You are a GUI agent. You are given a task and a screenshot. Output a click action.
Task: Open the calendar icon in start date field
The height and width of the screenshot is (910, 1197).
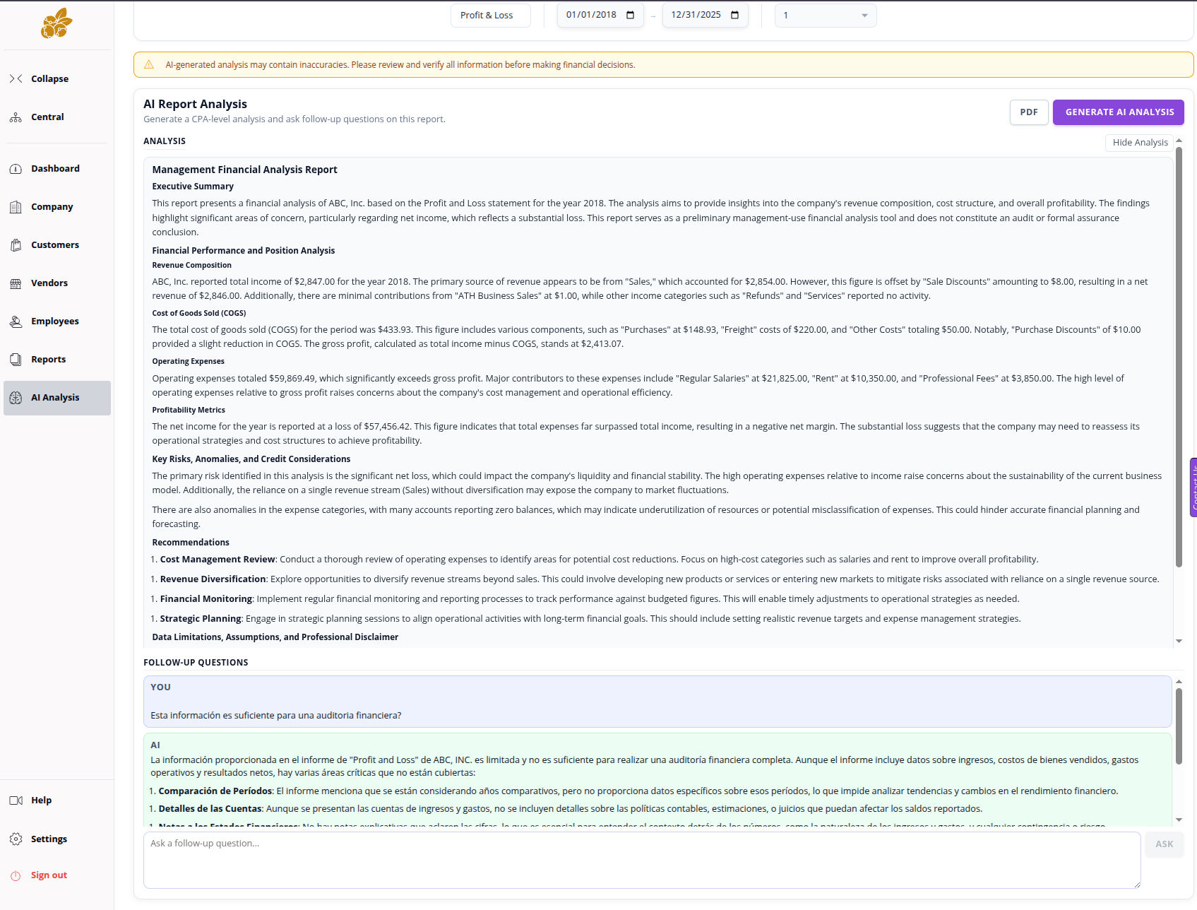click(631, 15)
